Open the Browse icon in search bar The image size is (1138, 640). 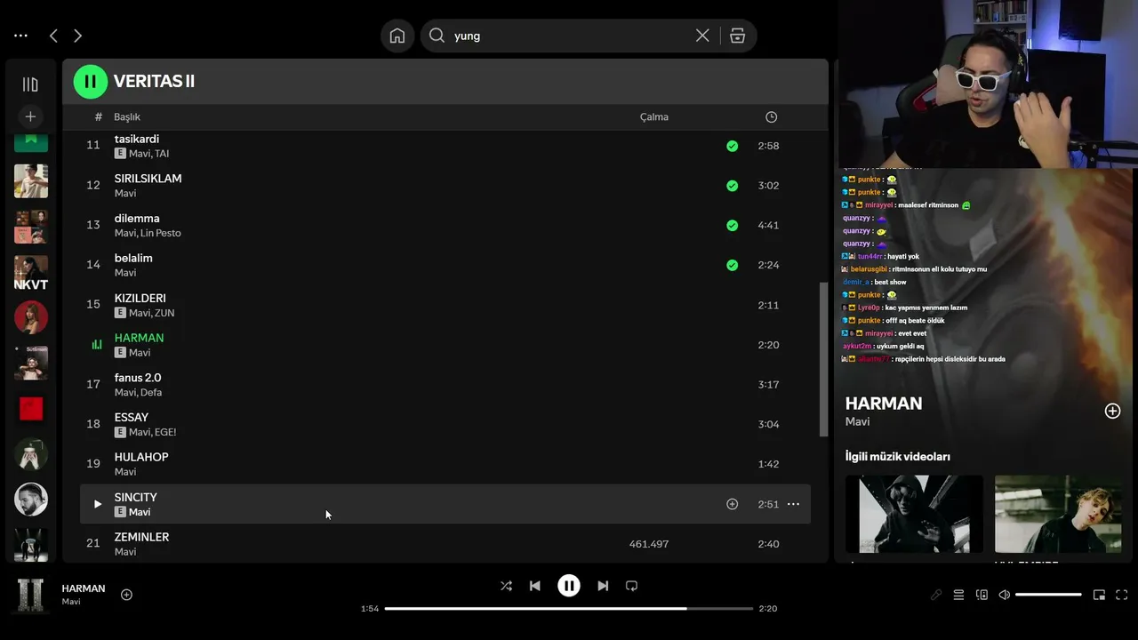[x=737, y=36]
